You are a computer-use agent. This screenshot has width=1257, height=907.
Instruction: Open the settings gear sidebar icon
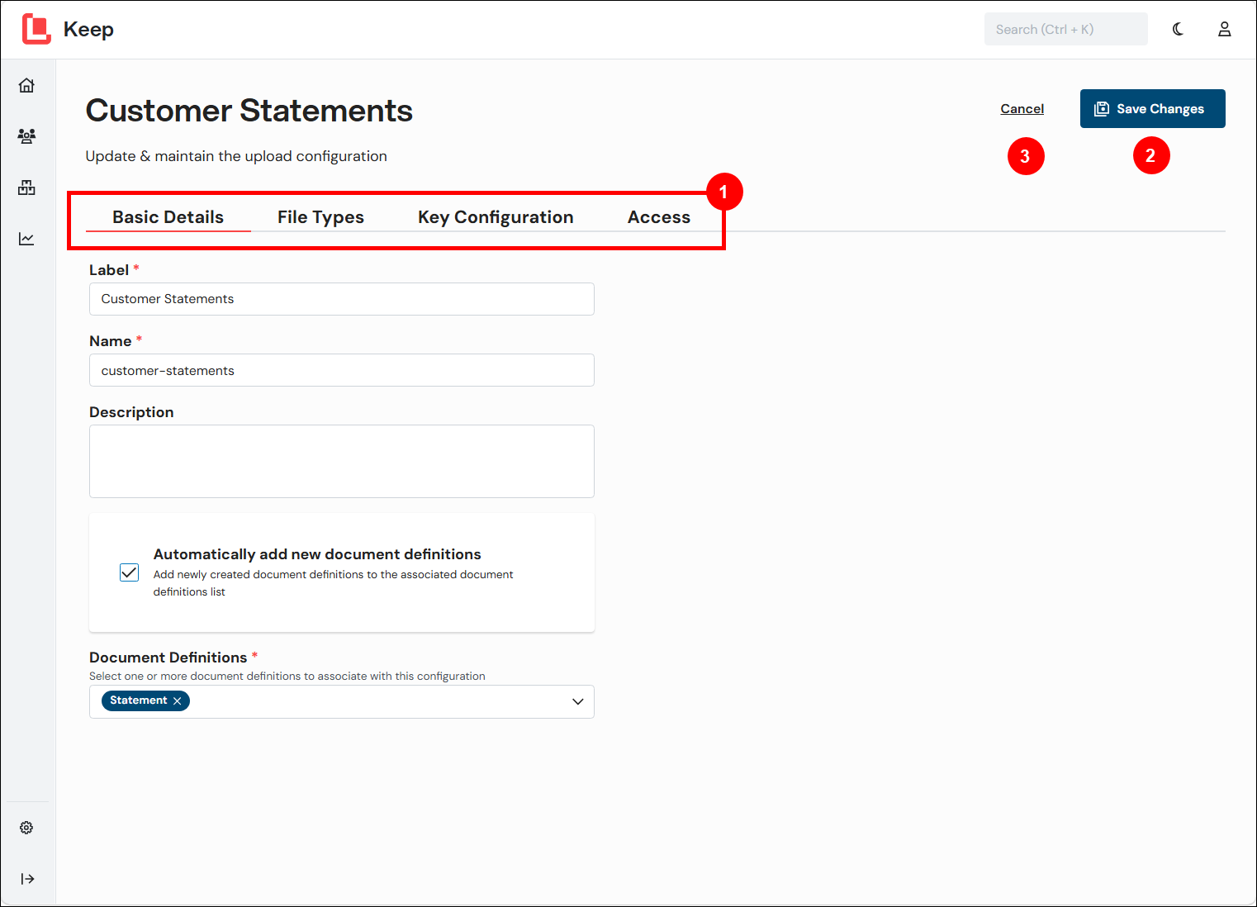(26, 828)
